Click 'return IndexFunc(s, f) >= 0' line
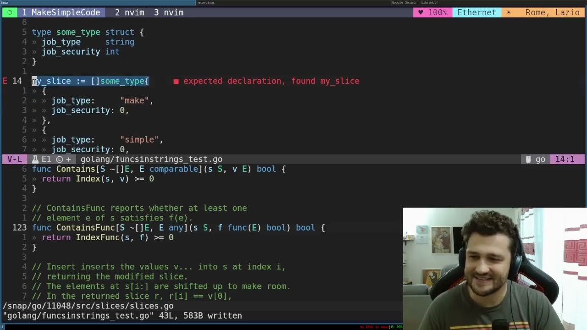The image size is (587, 330). coord(108,237)
